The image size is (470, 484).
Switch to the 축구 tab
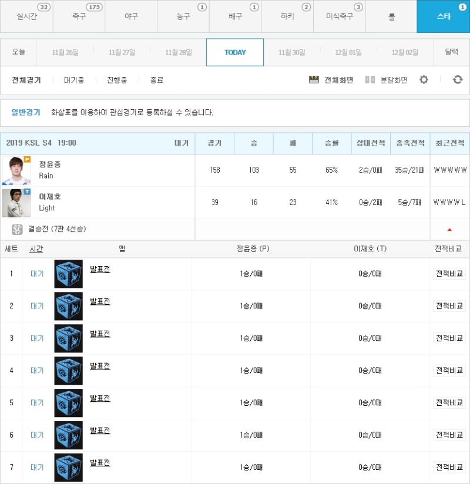[79, 16]
